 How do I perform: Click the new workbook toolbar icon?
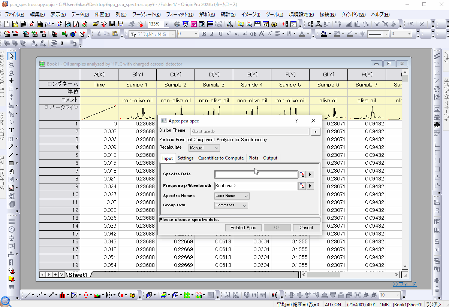[x=24, y=24]
